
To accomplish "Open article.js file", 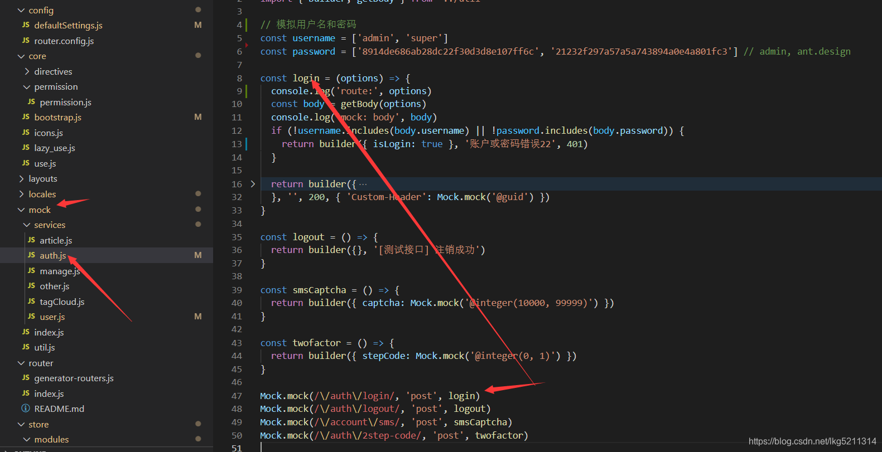I will pyautogui.click(x=56, y=240).
